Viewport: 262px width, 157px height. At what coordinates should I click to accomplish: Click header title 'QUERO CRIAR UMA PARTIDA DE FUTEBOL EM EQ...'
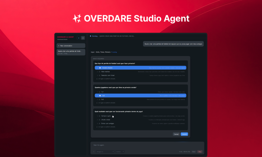117,36
